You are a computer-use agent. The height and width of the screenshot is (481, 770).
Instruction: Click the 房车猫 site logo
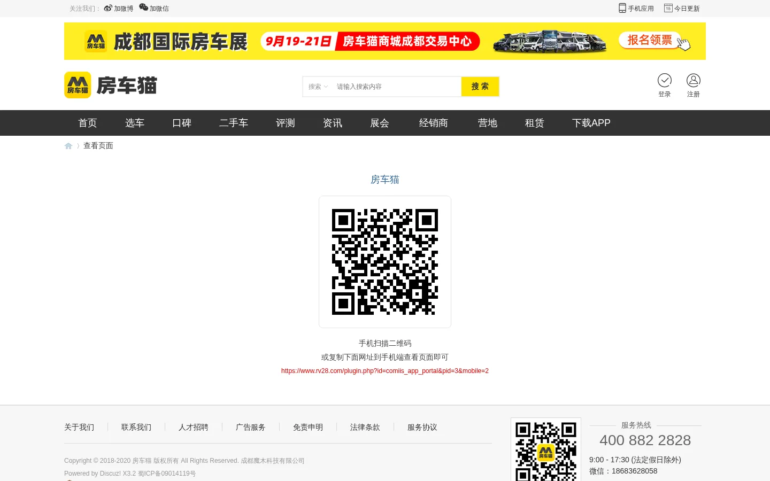[111, 85]
